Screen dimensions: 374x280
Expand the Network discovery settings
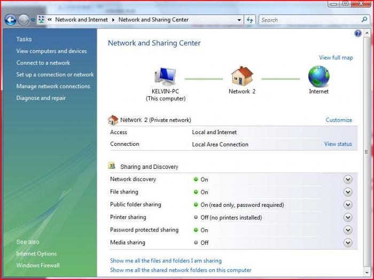(x=348, y=180)
